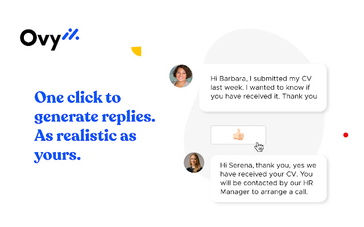Open the blonde woman's profile avatar
Viewport: 364px width, 227px height.
click(194, 162)
